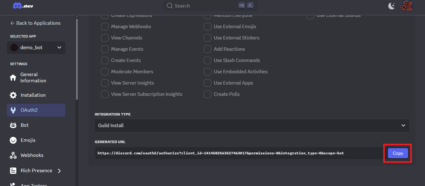Viewport: 425px width, 186px height.
Task: Click the Installation gear icon
Action: 13,95
